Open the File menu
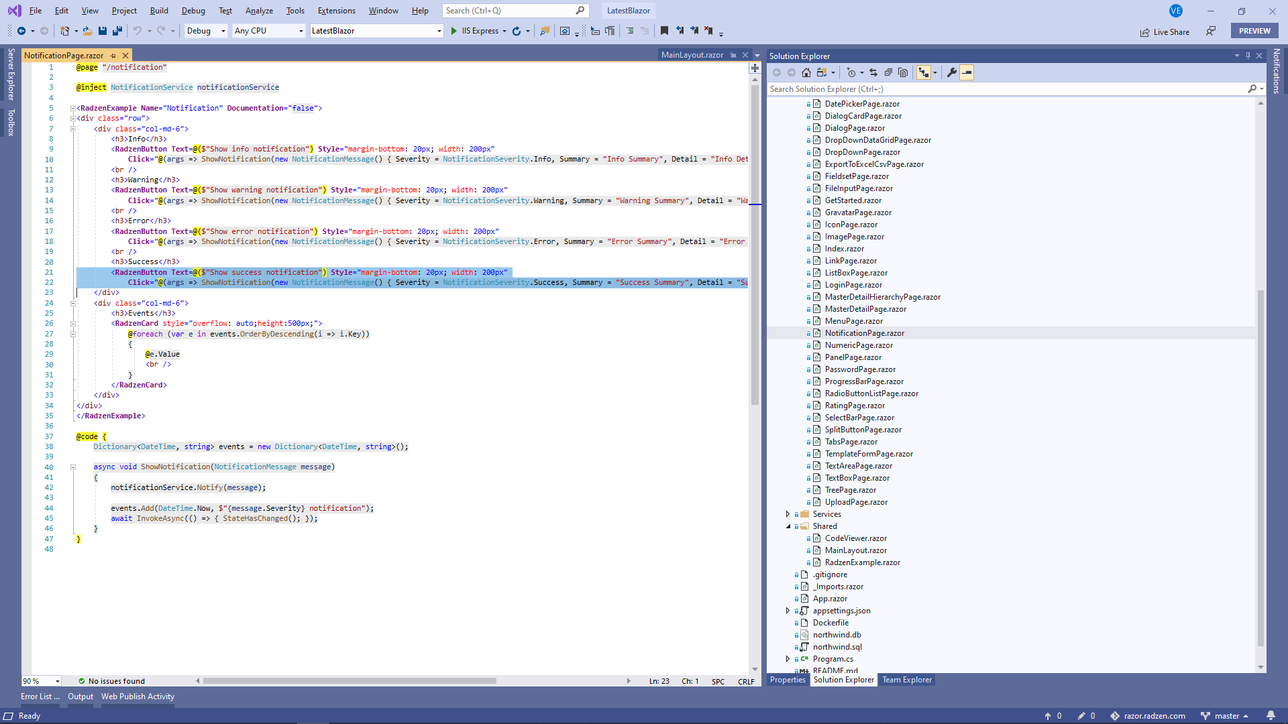 point(36,11)
